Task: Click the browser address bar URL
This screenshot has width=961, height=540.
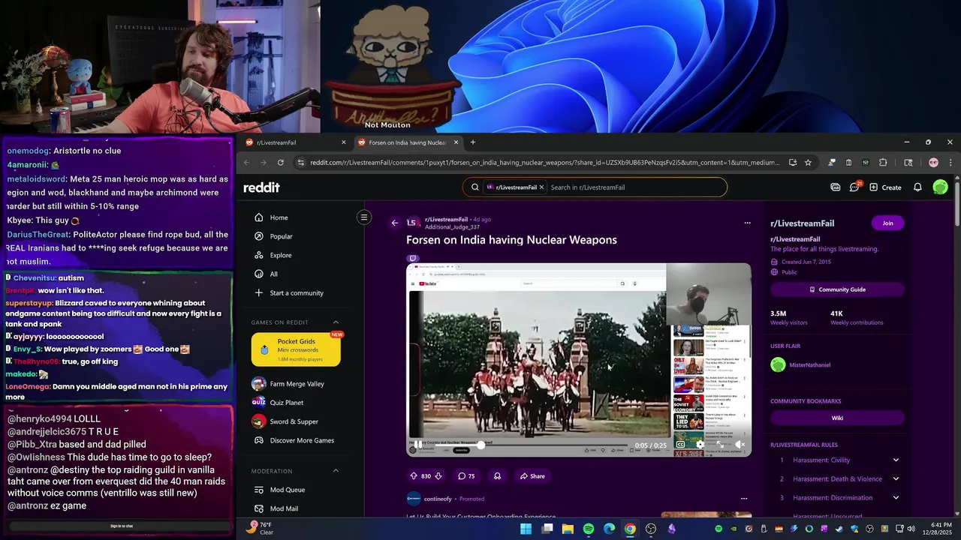Action: (x=545, y=162)
